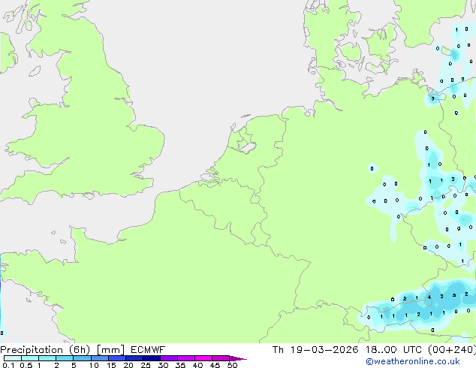Pick the 1–2 mm legend color swatch
The width and height of the screenshot is (476, 368).
47,358
